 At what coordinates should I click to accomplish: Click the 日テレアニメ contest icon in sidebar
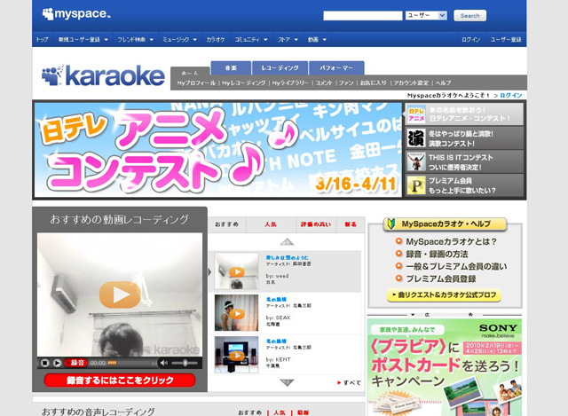click(x=416, y=114)
